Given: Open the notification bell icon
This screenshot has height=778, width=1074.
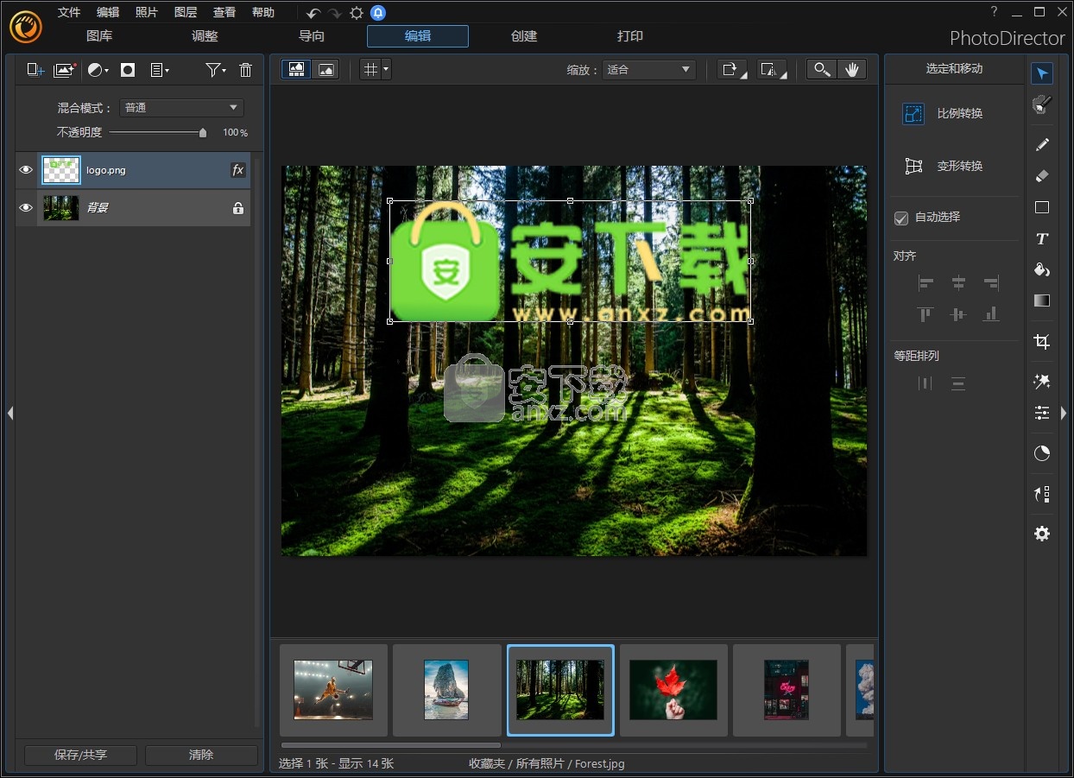Looking at the screenshot, I should 378,13.
